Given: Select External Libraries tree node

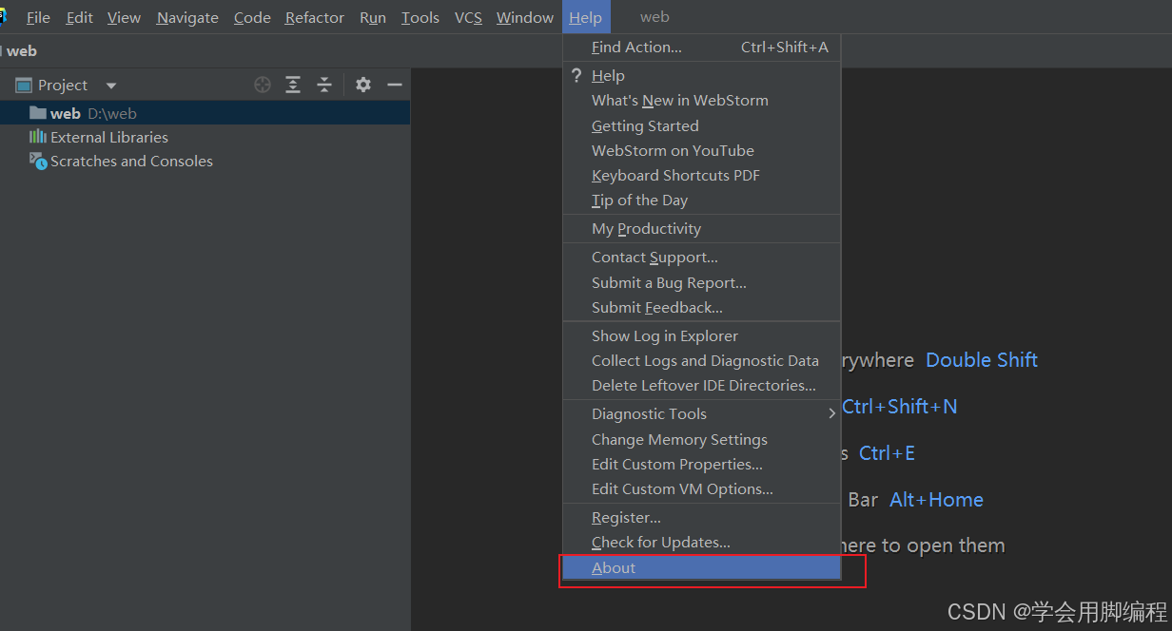Looking at the screenshot, I should point(205,137).
